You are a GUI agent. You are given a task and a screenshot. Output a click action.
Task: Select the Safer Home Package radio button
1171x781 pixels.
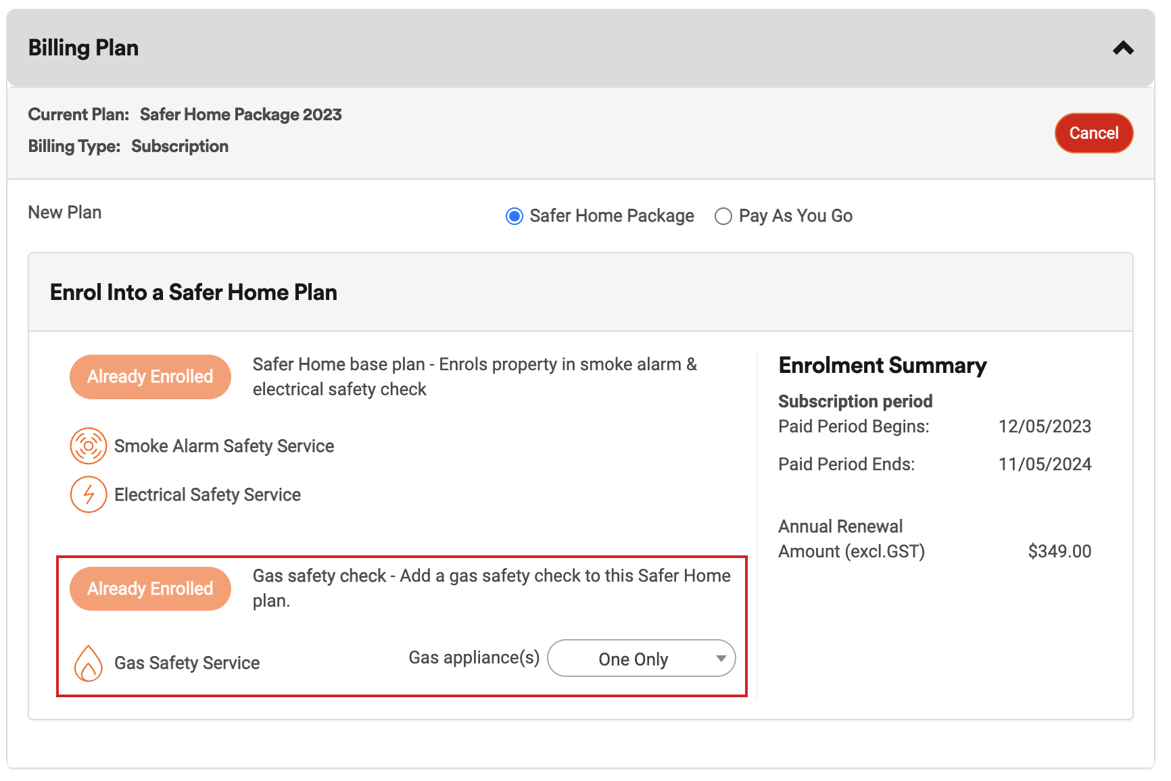coord(515,216)
